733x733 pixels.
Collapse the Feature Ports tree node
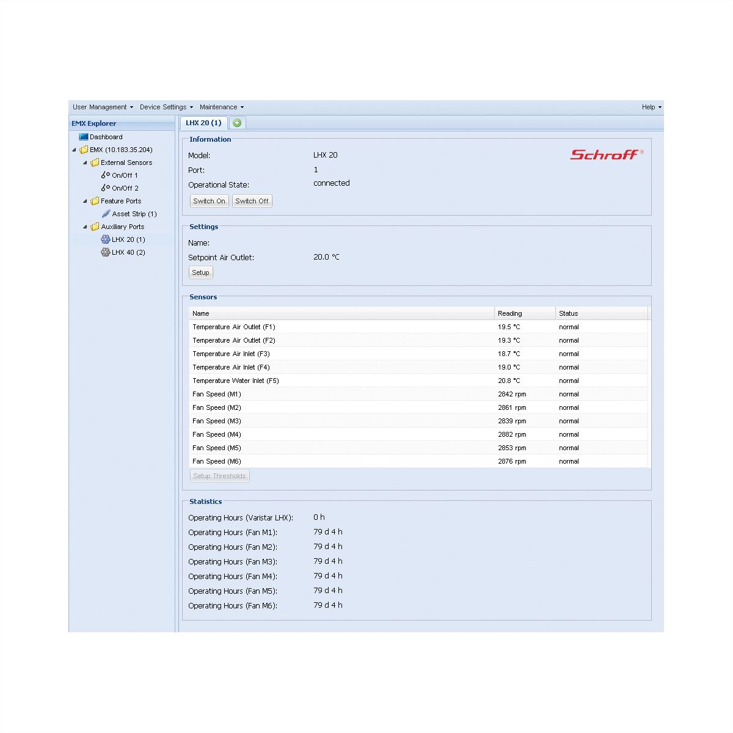click(x=86, y=201)
